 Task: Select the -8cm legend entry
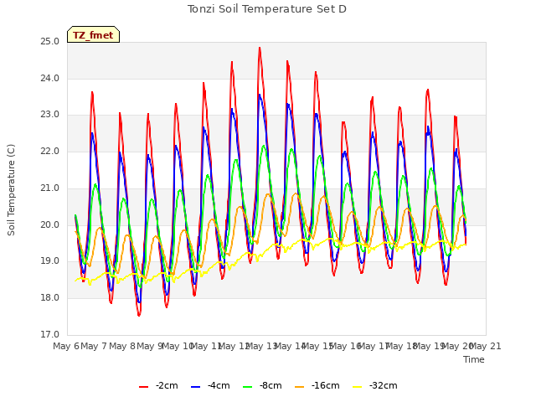(x=262, y=385)
